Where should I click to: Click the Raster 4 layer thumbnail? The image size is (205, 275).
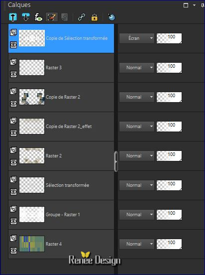click(32, 244)
